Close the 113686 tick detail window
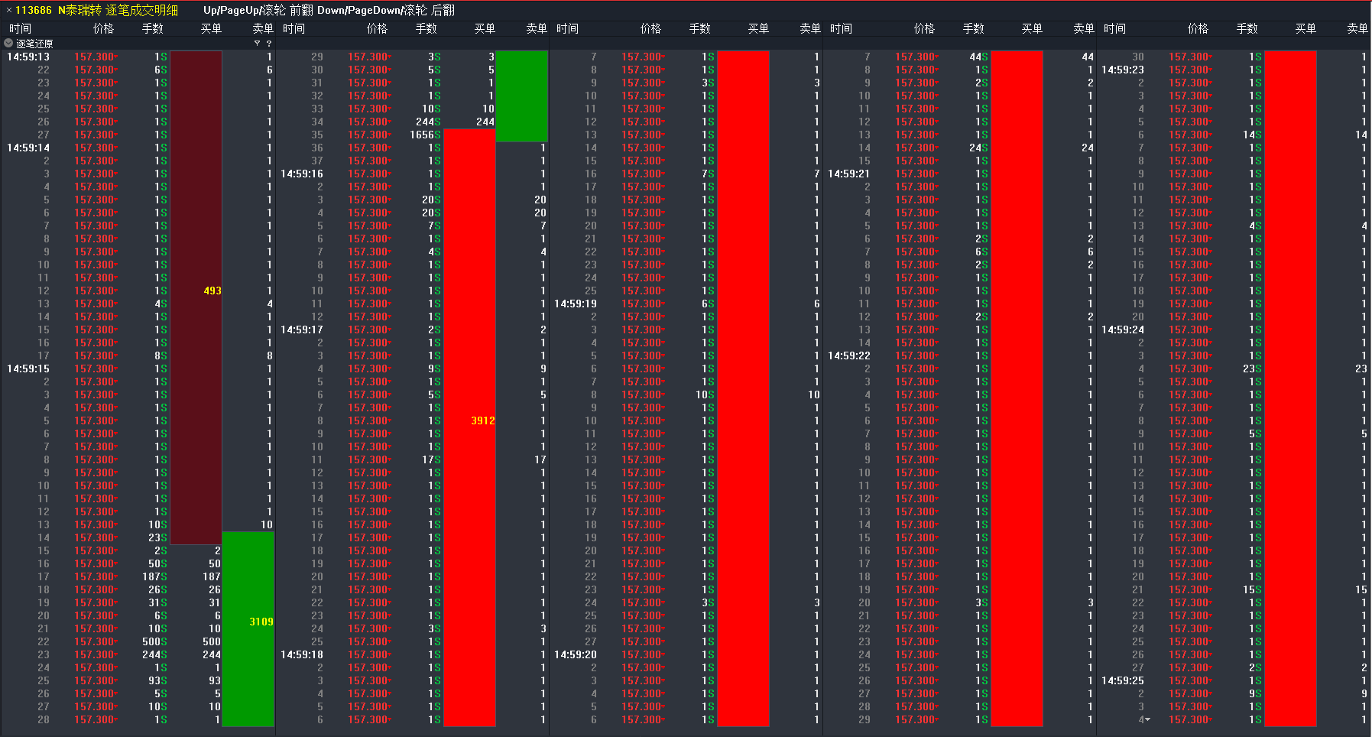Viewport: 1372px width, 737px height. pyautogui.click(x=8, y=11)
